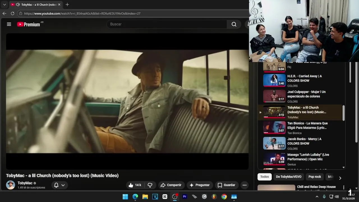Open Microsoft Edge from taskbar
This screenshot has height=202, width=359.
point(135,197)
